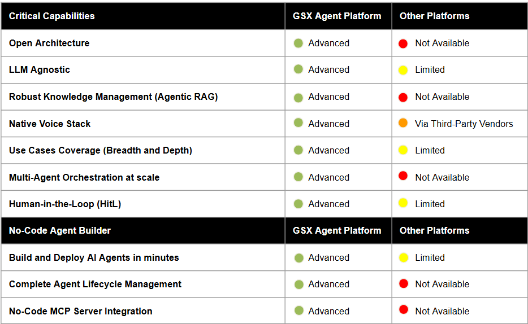Click the top GSX Agent Platform column header
Screen dimensions: 528x324
[x=337, y=16]
